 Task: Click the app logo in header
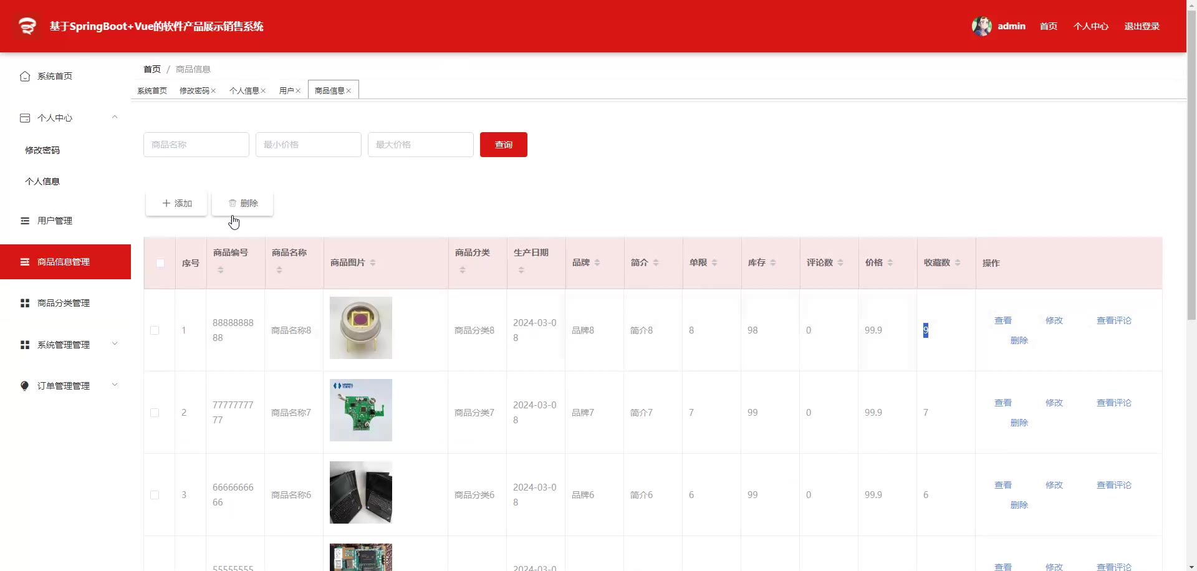[27, 26]
